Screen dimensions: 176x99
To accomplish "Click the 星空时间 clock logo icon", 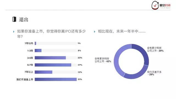I will click(x=155, y=5).
